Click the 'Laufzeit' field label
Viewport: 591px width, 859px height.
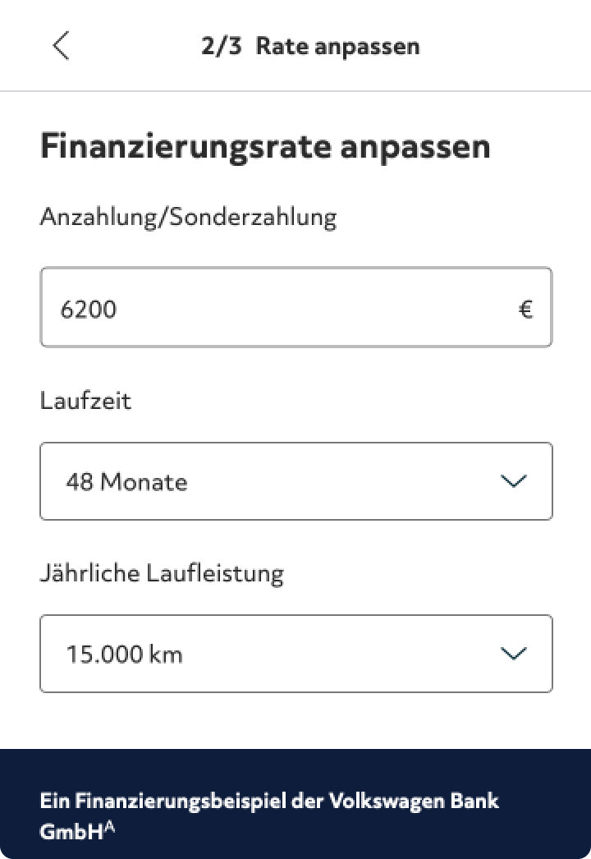pos(85,401)
